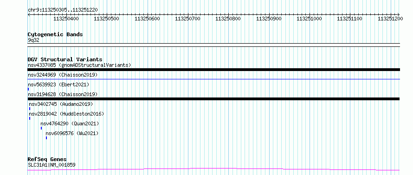Click ruler position 113250500

[106, 19]
